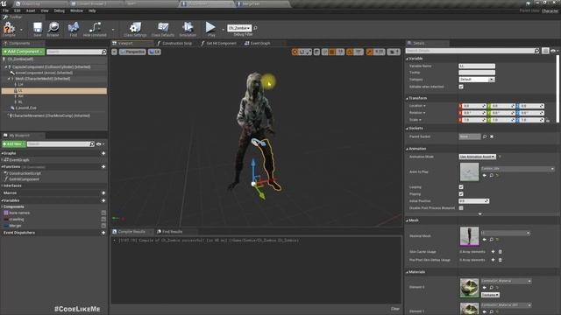This screenshot has width=561, height=315.
Task: Add a new function with Functions plus
Action: pos(103,167)
